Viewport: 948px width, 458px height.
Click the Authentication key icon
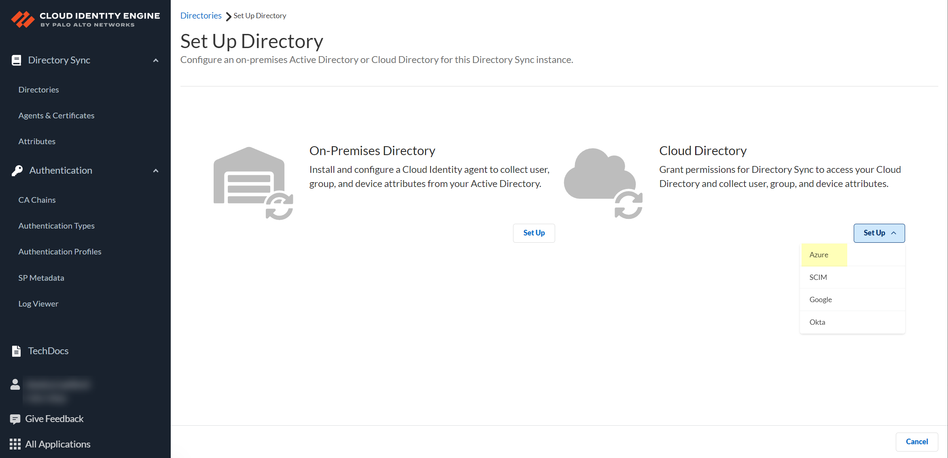coord(17,170)
